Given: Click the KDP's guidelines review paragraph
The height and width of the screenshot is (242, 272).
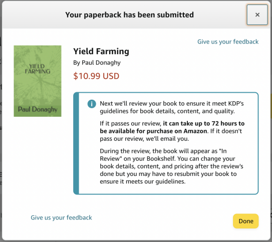Looking at the screenshot, I should (172, 107).
